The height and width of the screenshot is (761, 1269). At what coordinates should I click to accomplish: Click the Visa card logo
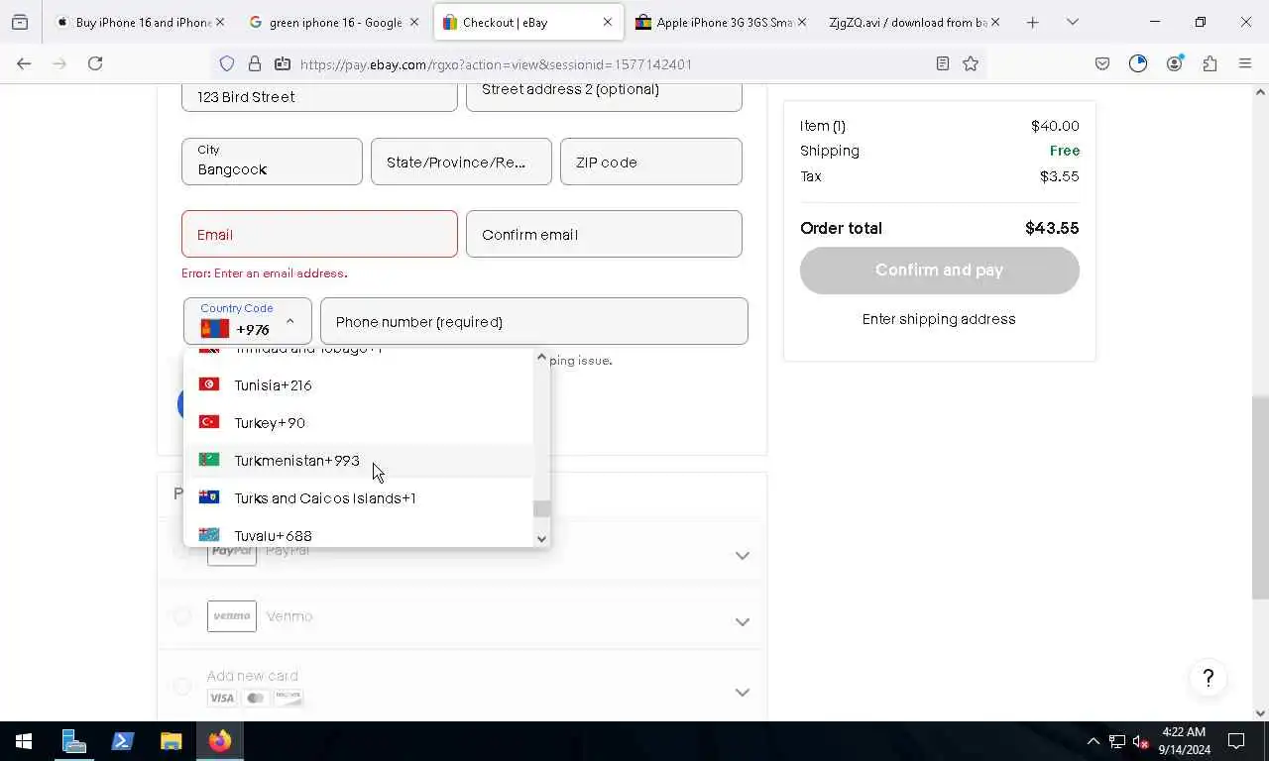pos(222,698)
